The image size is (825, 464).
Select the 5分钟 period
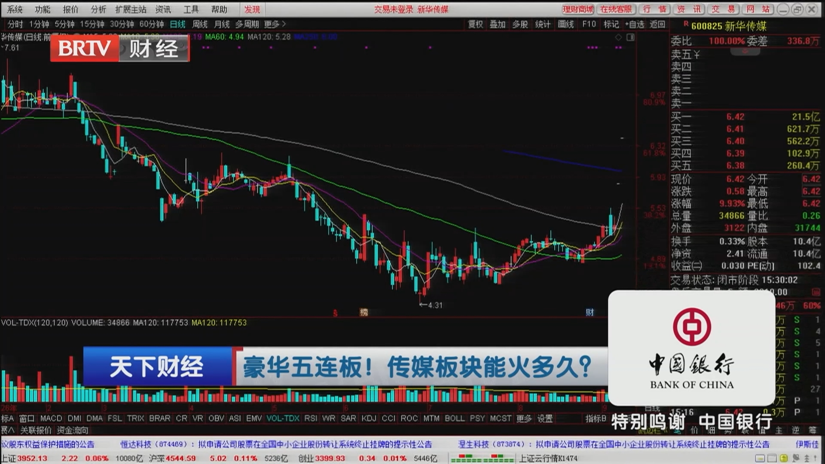[x=64, y=24]
